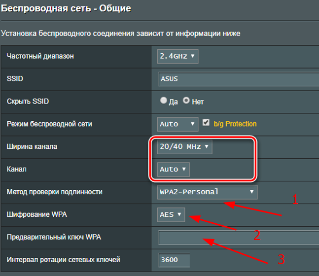Click the Ширина канала label

(32, 147)
